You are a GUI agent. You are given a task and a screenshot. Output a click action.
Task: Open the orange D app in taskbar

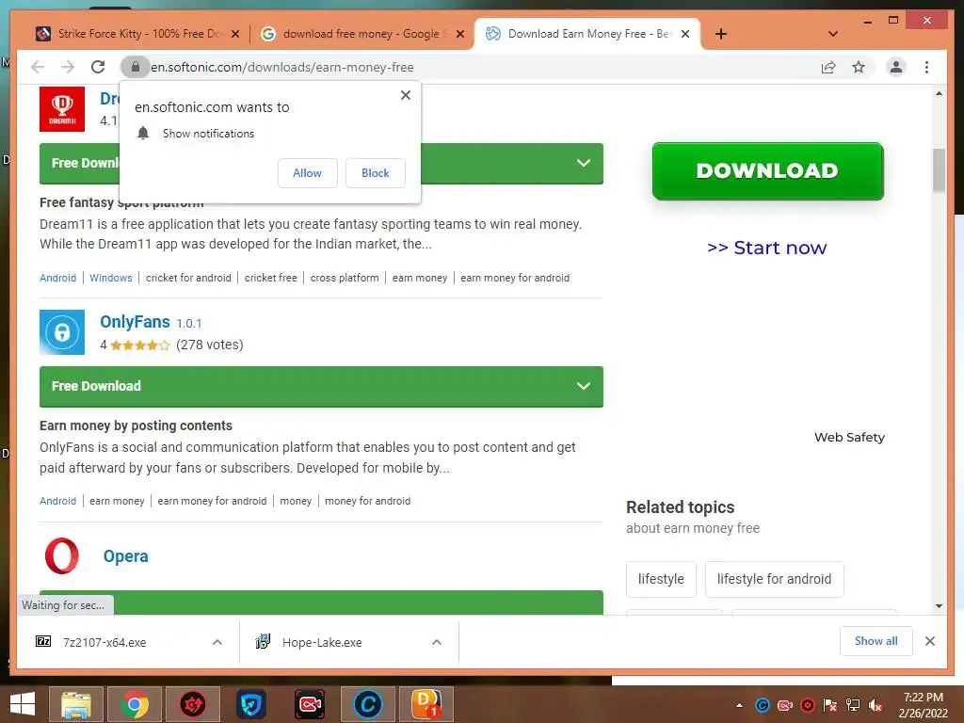(426, 704)
